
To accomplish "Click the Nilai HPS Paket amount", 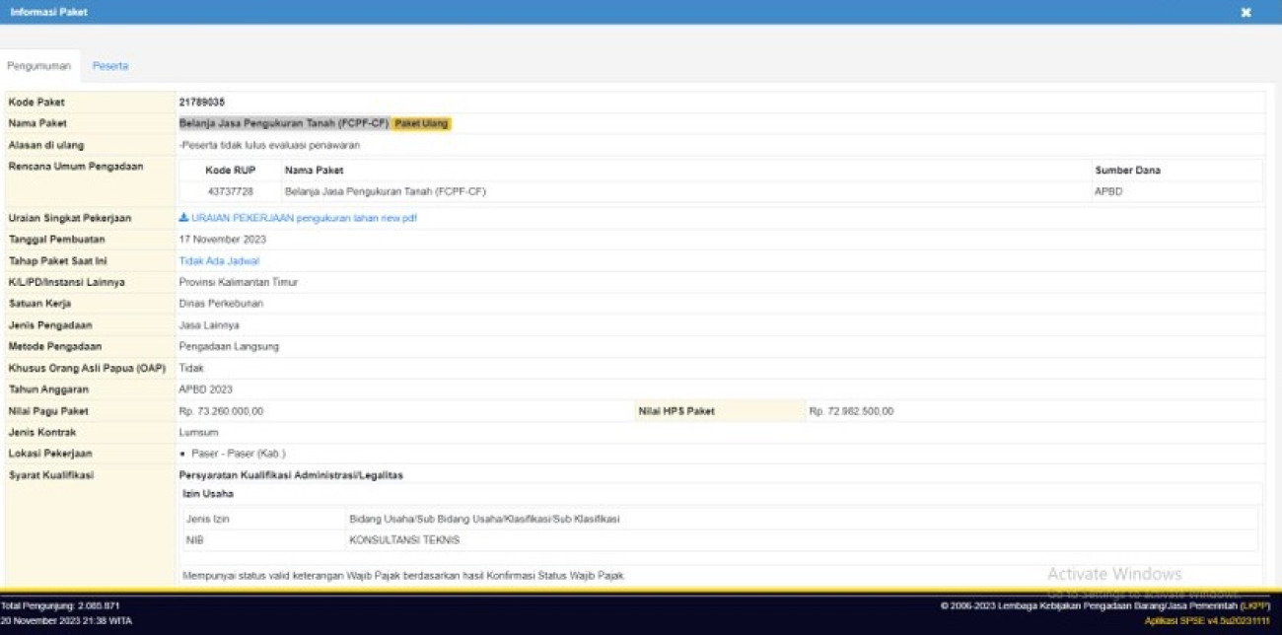I will [x=851, y=411].
